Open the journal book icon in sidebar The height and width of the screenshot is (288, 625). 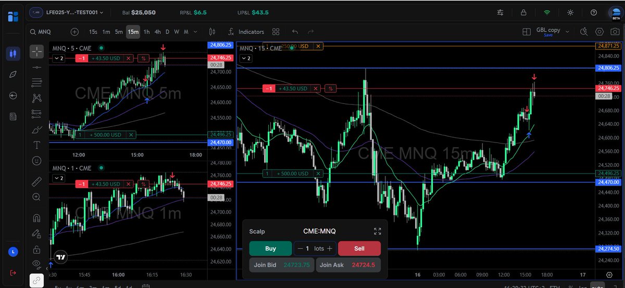click(13, 116)
